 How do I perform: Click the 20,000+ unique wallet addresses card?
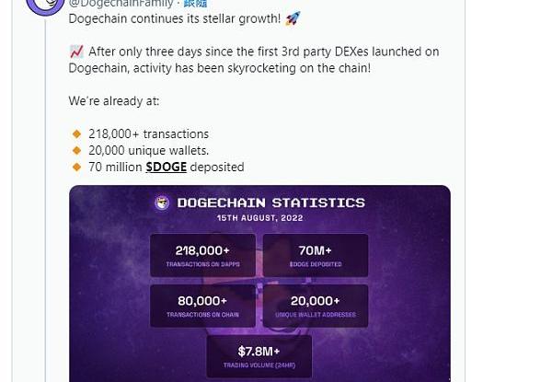click(316, 306)
